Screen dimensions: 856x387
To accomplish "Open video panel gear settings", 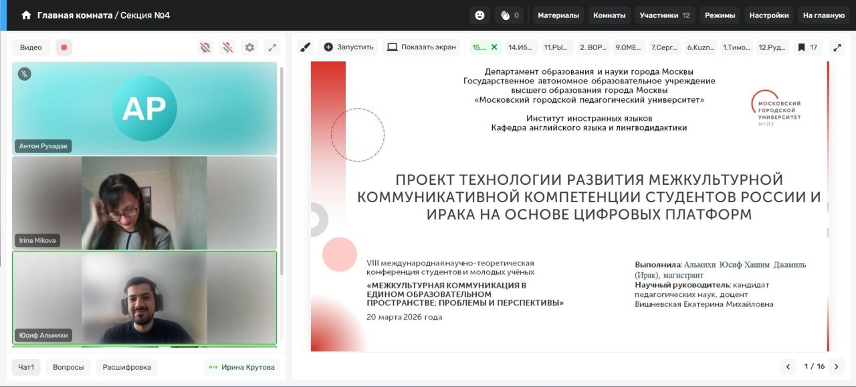I will tap(249, 47).
